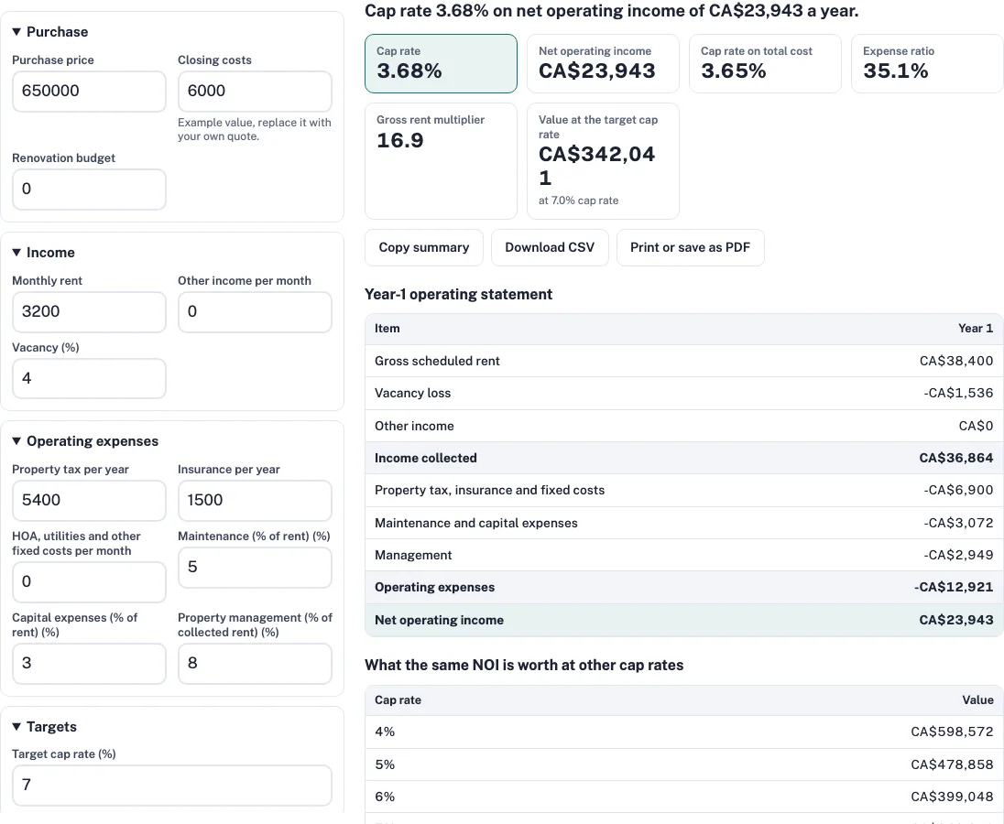Click Operating expenses total -CA$12,921
The image size is (1004, 824).
(x=954, y=587)
